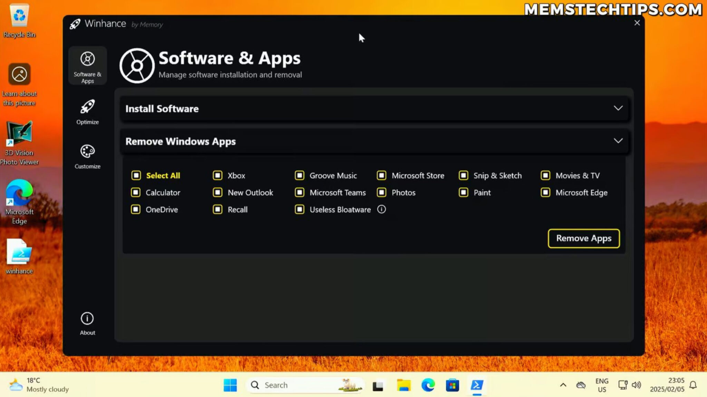Click the Remove Apps button
707x397 pixels.
pos(583,238)
